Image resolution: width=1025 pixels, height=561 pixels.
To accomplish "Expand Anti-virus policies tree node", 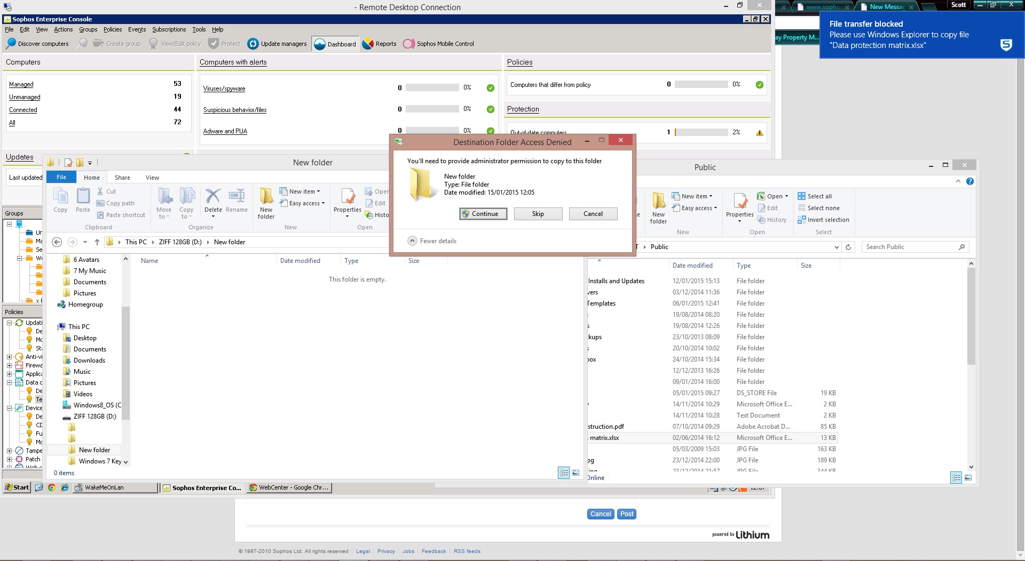I will pyautogui.click(x=9, y=357).
